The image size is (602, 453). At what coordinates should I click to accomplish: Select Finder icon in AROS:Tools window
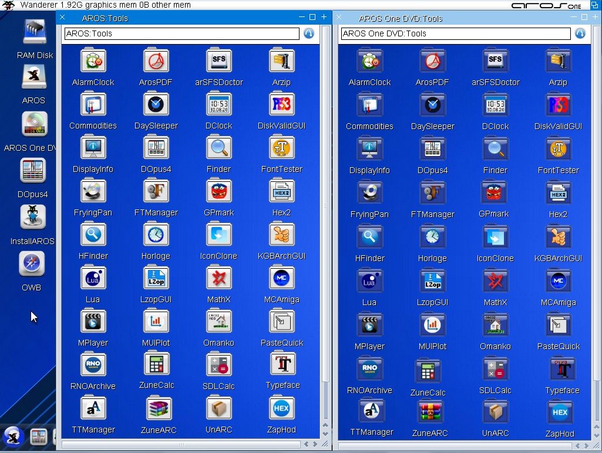[219, 147]
